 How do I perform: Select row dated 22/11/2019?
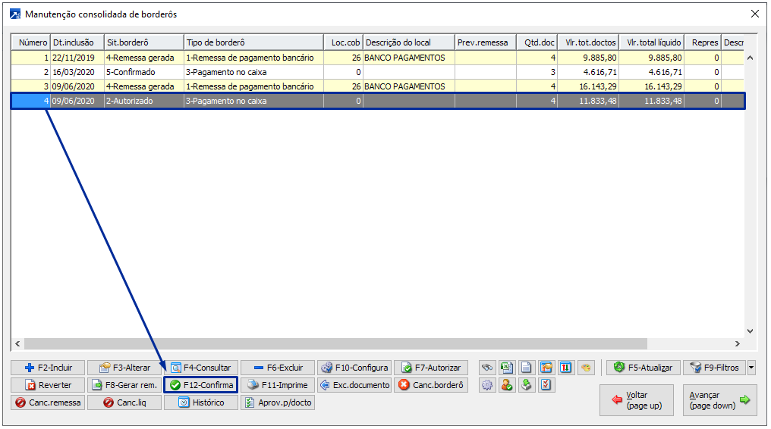click(378, 58)
